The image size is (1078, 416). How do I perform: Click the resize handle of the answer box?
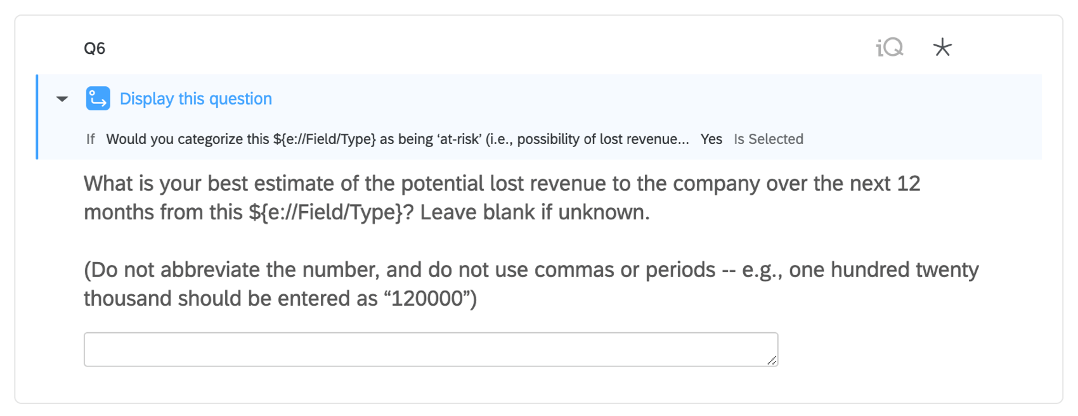773,361
